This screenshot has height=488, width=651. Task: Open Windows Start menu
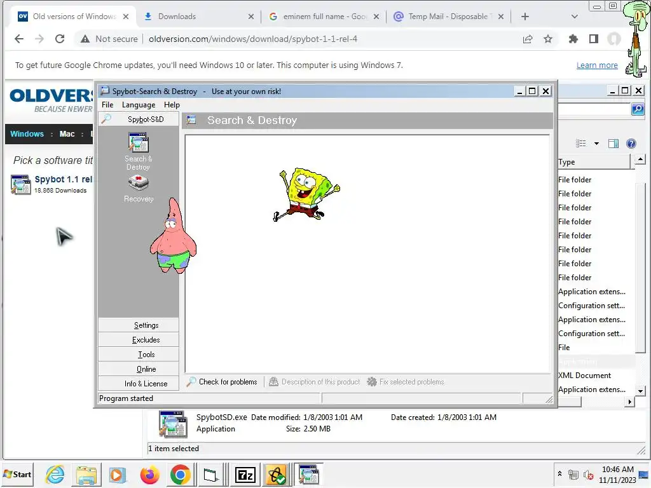click(x=17, y=474)
